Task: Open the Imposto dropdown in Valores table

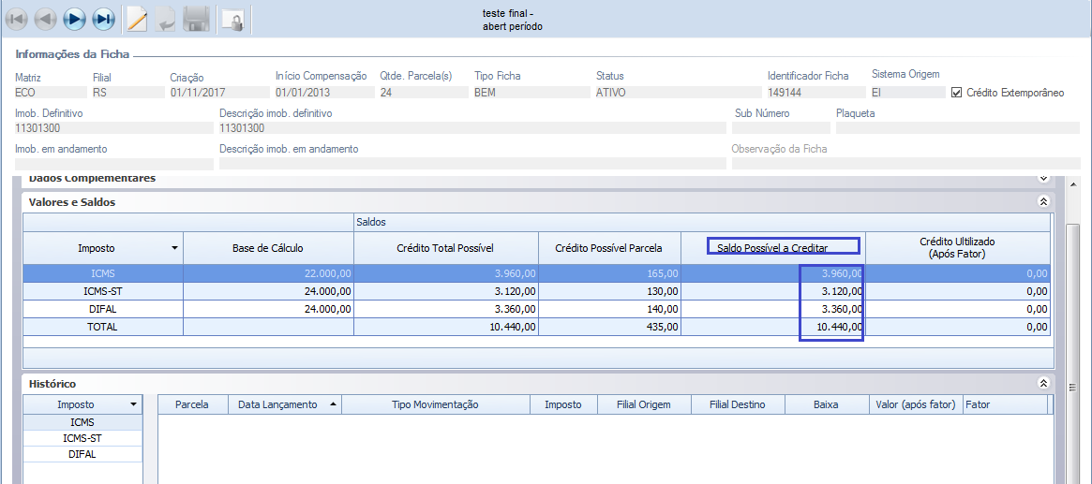Action: pyautogui.click(x=174, y=249)
